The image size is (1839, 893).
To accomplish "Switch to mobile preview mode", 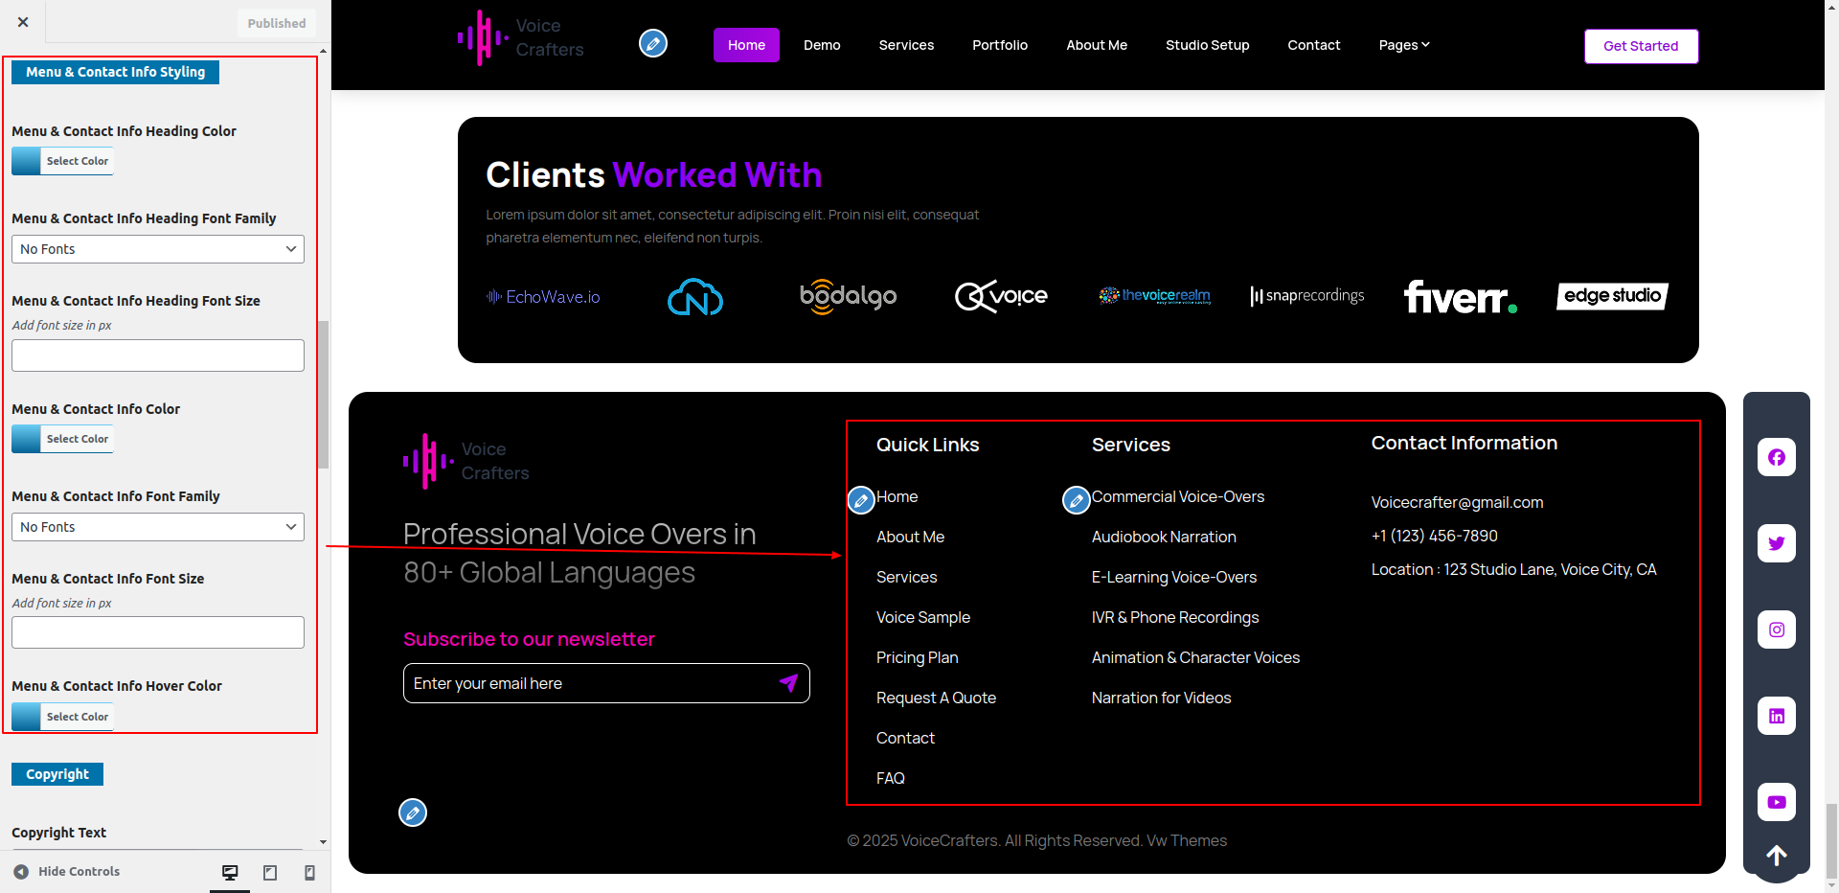I will pyautogui.click(x=309, y=872).
